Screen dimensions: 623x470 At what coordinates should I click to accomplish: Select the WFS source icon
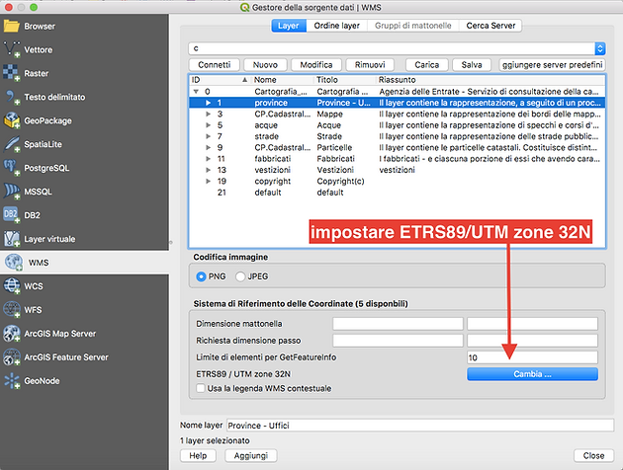tap(11, 310)
